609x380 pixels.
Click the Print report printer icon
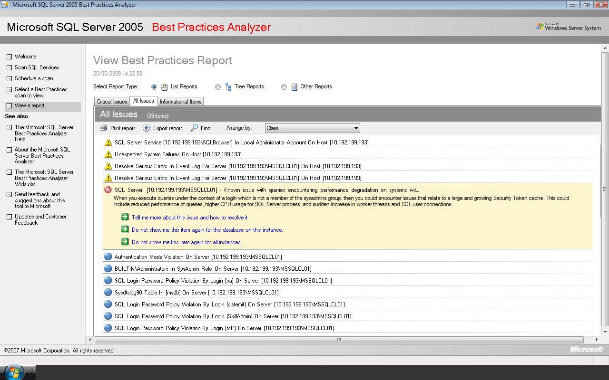[103, 128]
